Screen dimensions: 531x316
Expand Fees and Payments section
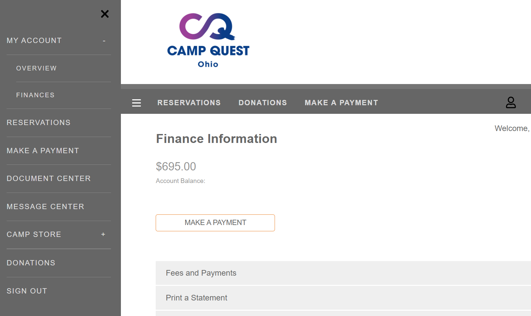click(343, 273)
